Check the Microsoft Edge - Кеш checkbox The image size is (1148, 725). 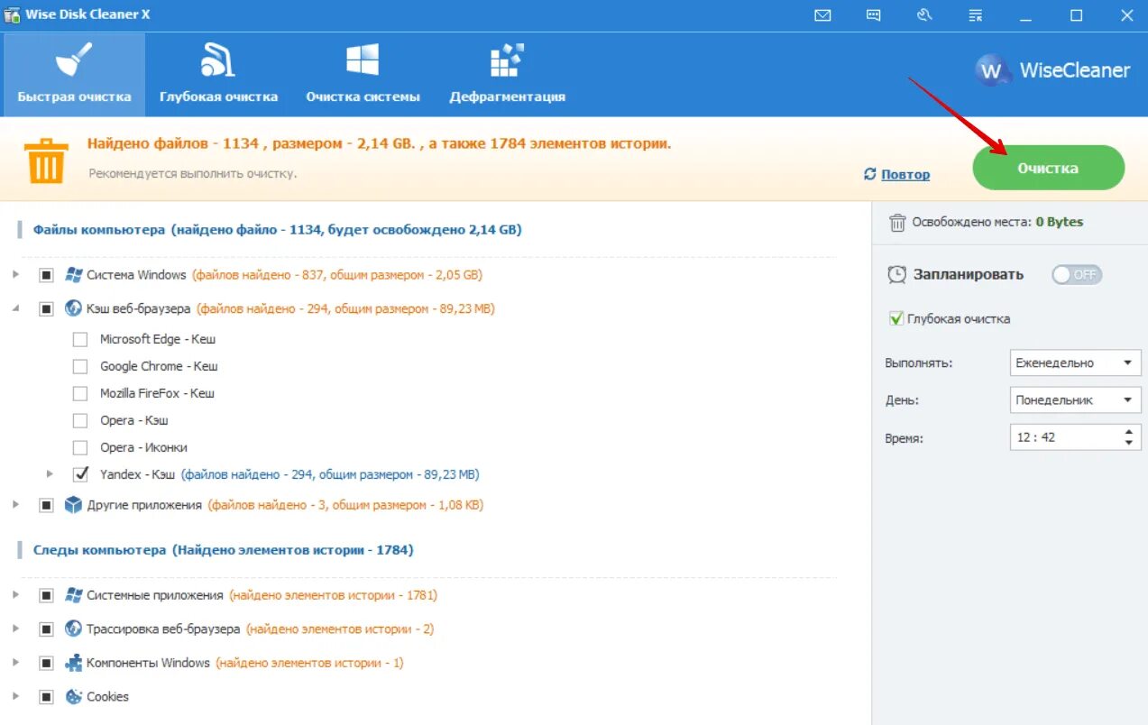(x=80, y=339)
